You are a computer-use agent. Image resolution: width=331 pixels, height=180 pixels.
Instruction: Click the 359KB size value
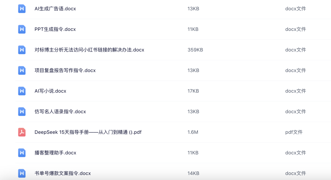click(x=195, y=50)
